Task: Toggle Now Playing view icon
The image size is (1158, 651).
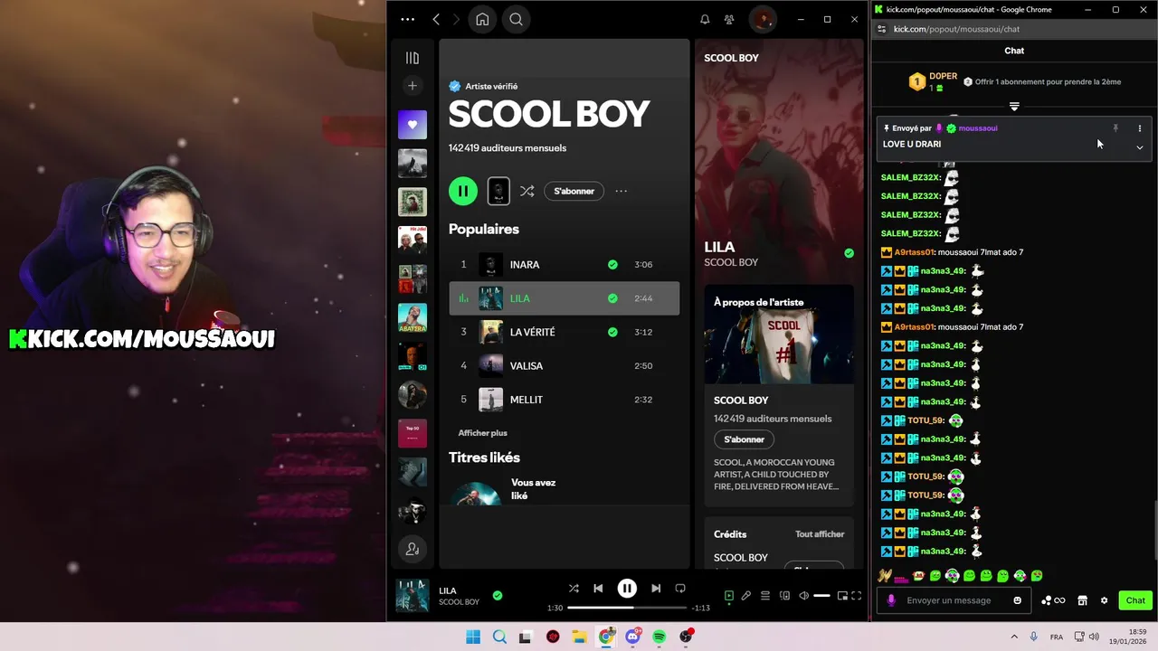Action: pyautogui.click(x=728, y=596)
